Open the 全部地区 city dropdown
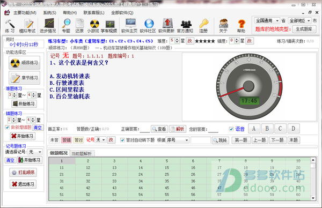Image resolution: width=322 pixels, height=208 pixels. coord(299,20)
